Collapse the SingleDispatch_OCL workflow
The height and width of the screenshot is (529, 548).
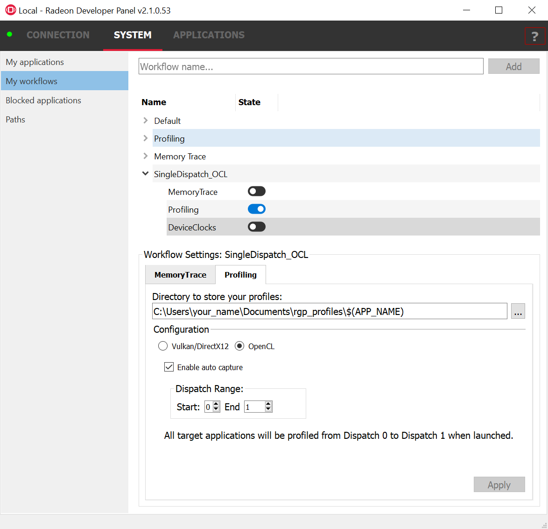(x=146, y=174)
